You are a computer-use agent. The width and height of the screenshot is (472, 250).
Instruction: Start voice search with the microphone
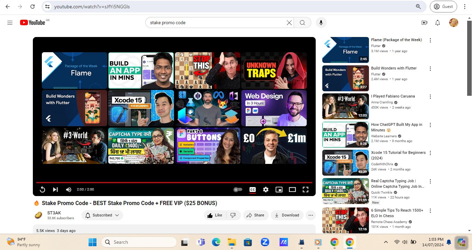tap(321, 23)
